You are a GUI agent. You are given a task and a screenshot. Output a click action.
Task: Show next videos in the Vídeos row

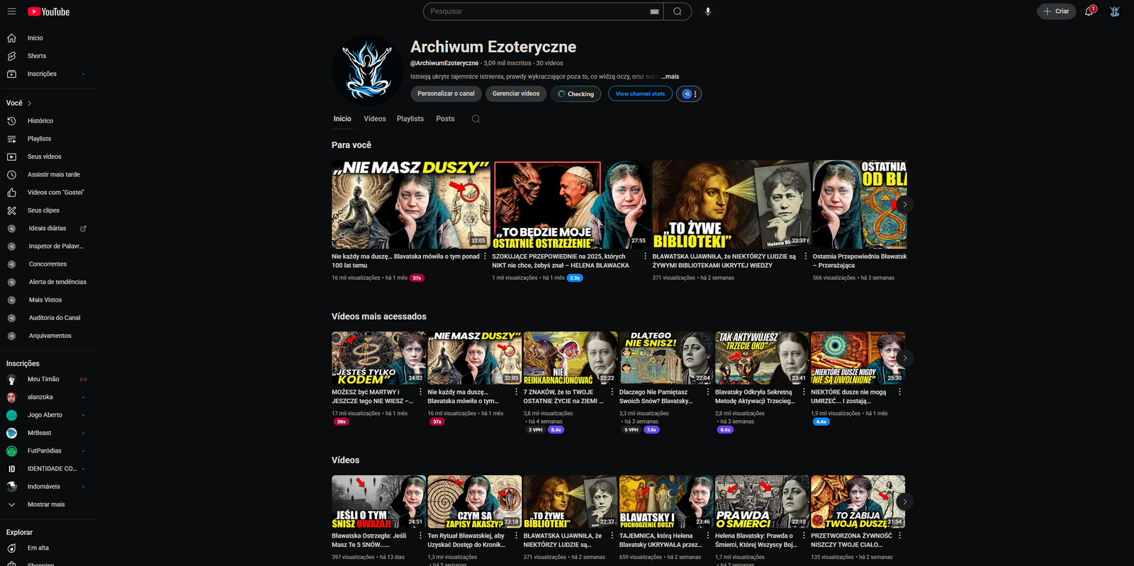click(x=904, y=502)
